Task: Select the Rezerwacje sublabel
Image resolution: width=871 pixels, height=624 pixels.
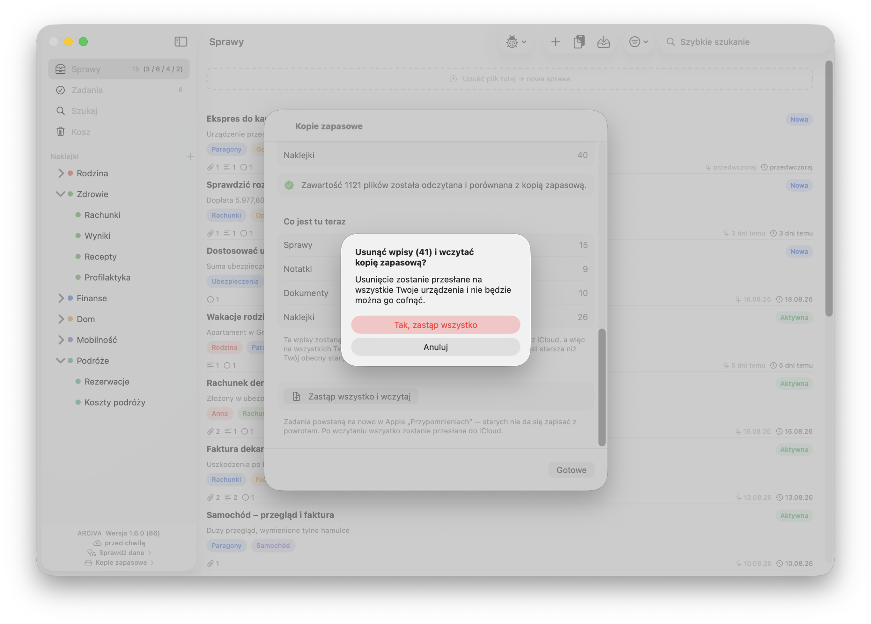Action: pyautogui.click(x=107, y=381)
